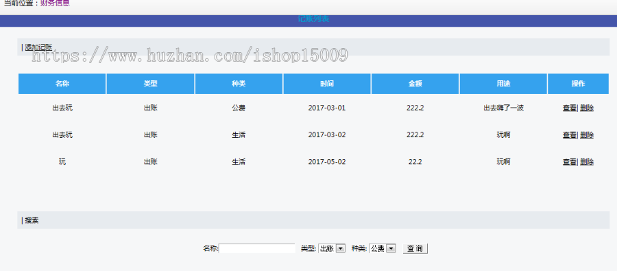
Task: Click the 生活 cell in the 2017-05-02 row
Action: click(239, 161)
